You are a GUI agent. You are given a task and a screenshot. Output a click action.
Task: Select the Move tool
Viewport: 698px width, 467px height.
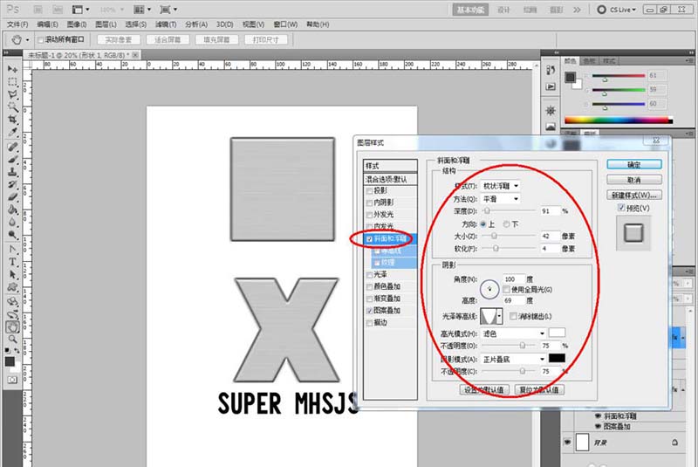pyautogui.click(x=12, y=69)
